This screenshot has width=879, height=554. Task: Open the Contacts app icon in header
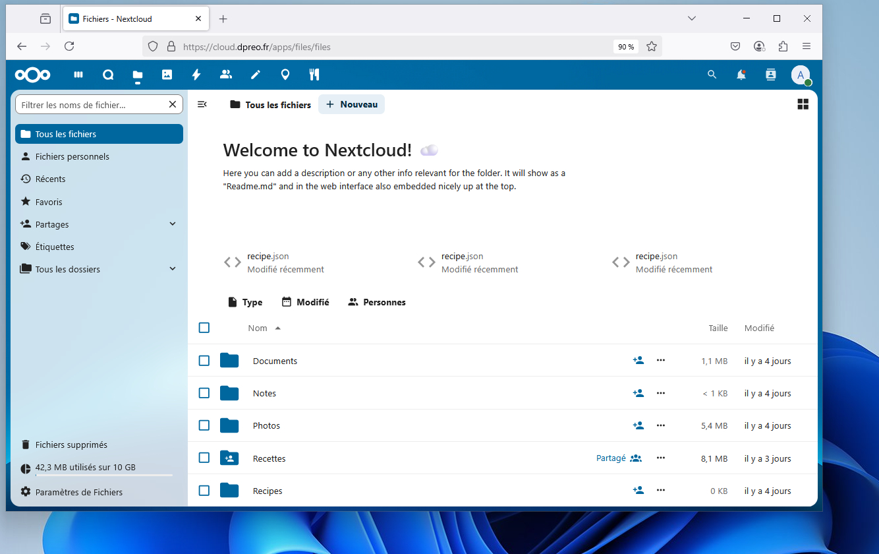[226, 75]
